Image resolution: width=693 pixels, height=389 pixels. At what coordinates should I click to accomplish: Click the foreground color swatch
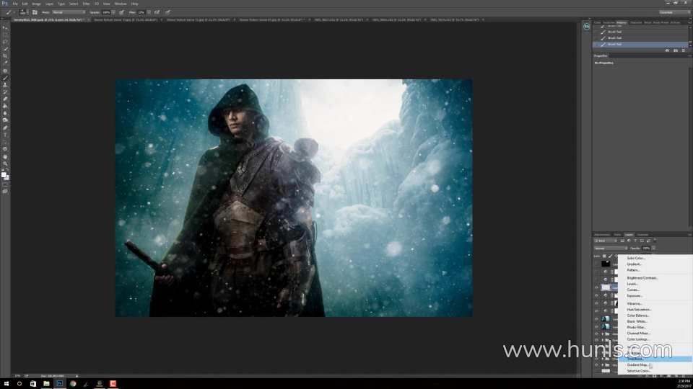point(4,174)
